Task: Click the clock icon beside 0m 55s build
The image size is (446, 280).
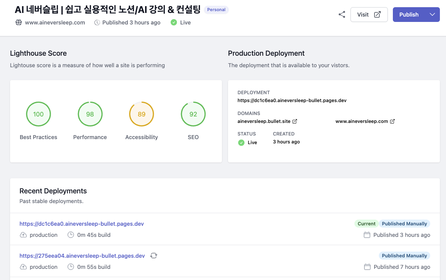Action: tap(71, 267)
